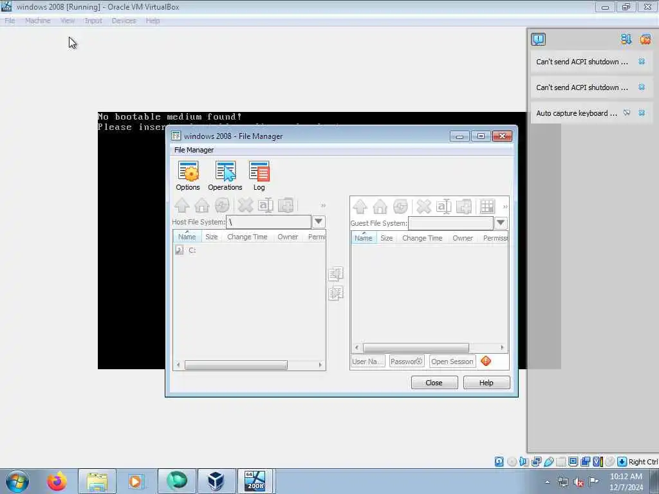
Task: Open the File Manager menu
Action: point(194,150)
